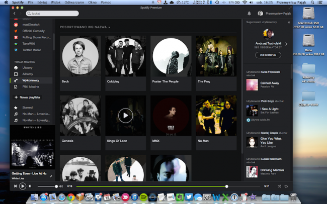Mute using the speaker icon

coord(61,186)
